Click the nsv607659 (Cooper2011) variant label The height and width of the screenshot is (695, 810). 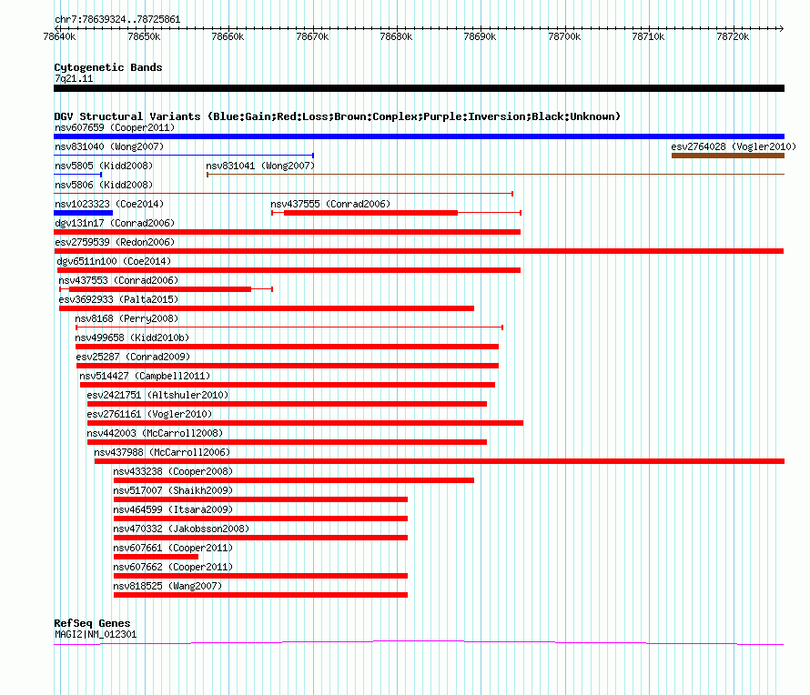pyautogui.click(x=115, y=127)
